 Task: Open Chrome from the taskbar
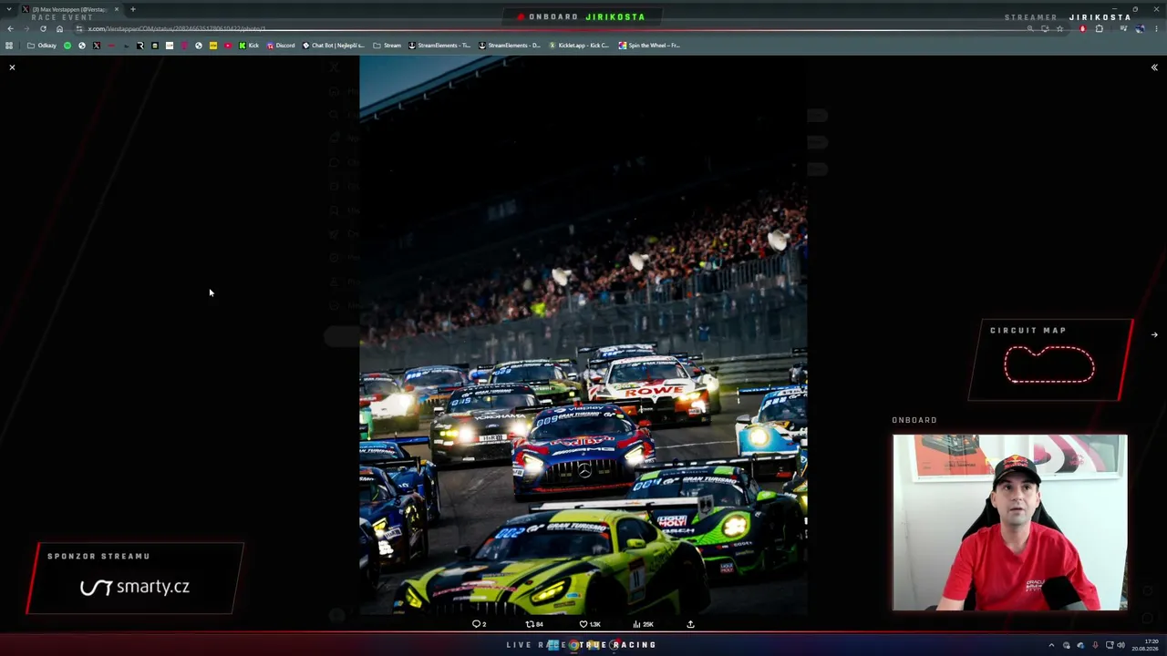(x=574, y=645)
